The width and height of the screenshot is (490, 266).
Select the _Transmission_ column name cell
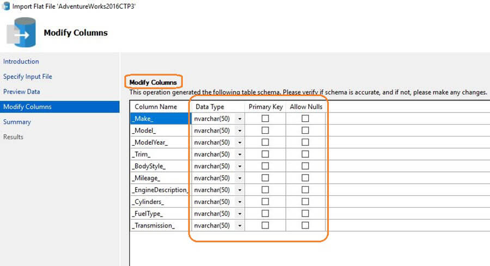coord(160,225)
